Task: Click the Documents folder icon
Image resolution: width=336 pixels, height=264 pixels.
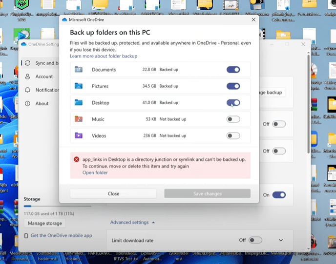Action: click(79, 70)
